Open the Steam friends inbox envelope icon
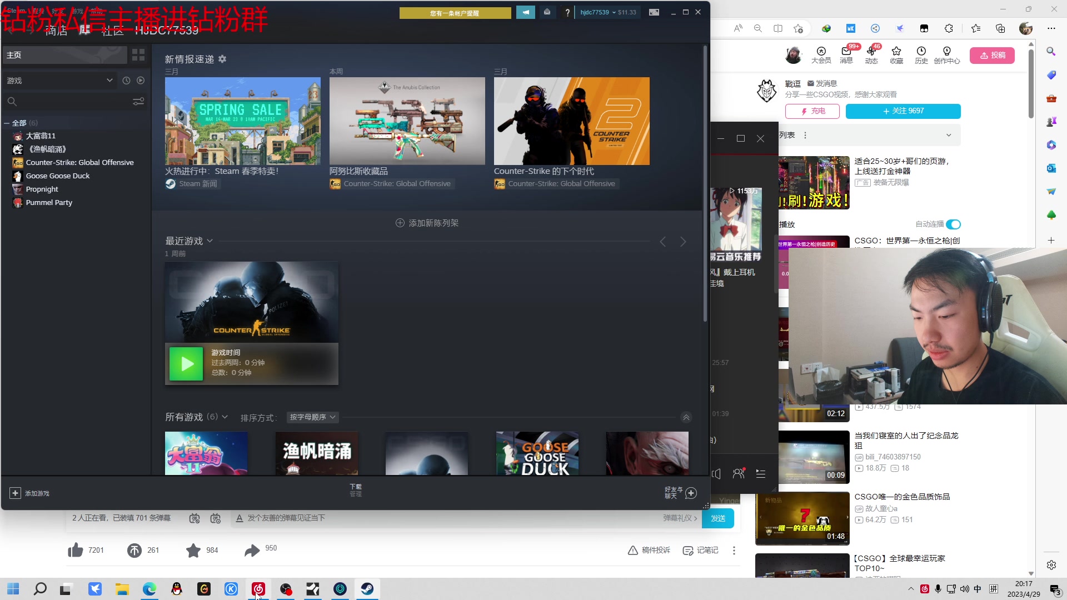Screen dimensions: 1067x600 tap(547, 12)
